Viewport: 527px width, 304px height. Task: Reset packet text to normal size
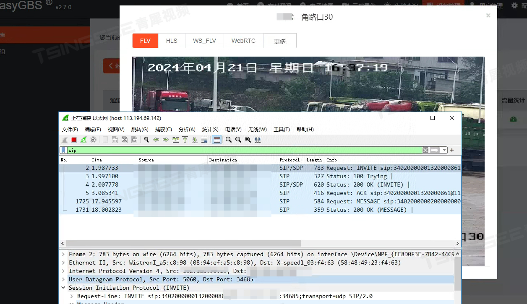click(248, 140)
